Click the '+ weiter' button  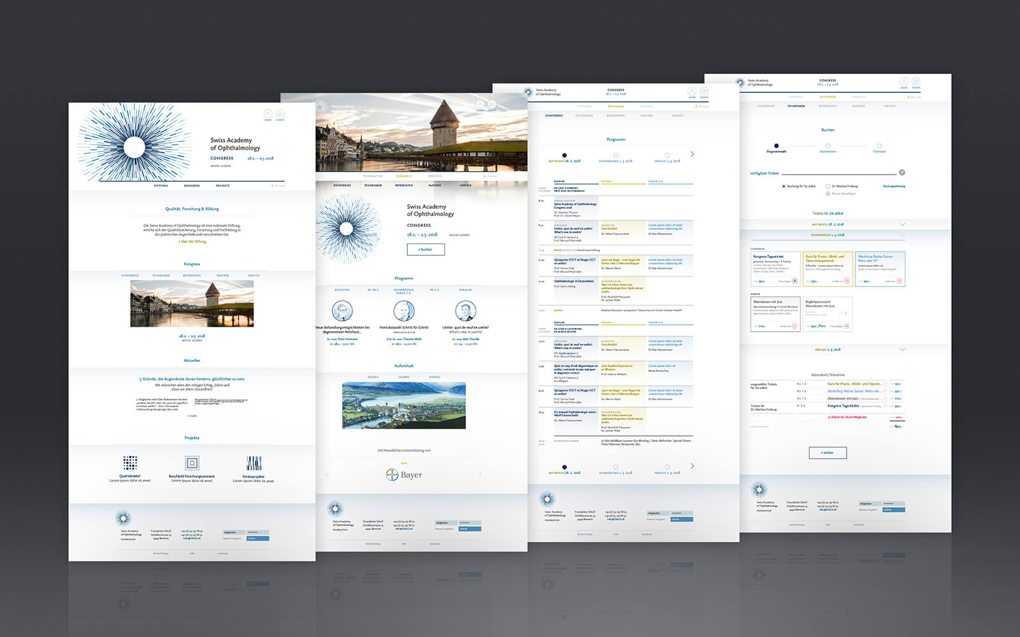(x=827, y=453)
